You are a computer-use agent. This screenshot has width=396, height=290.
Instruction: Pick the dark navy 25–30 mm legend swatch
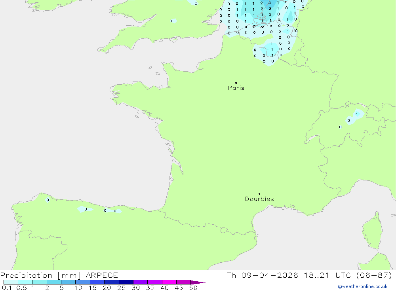coord(126,282)
